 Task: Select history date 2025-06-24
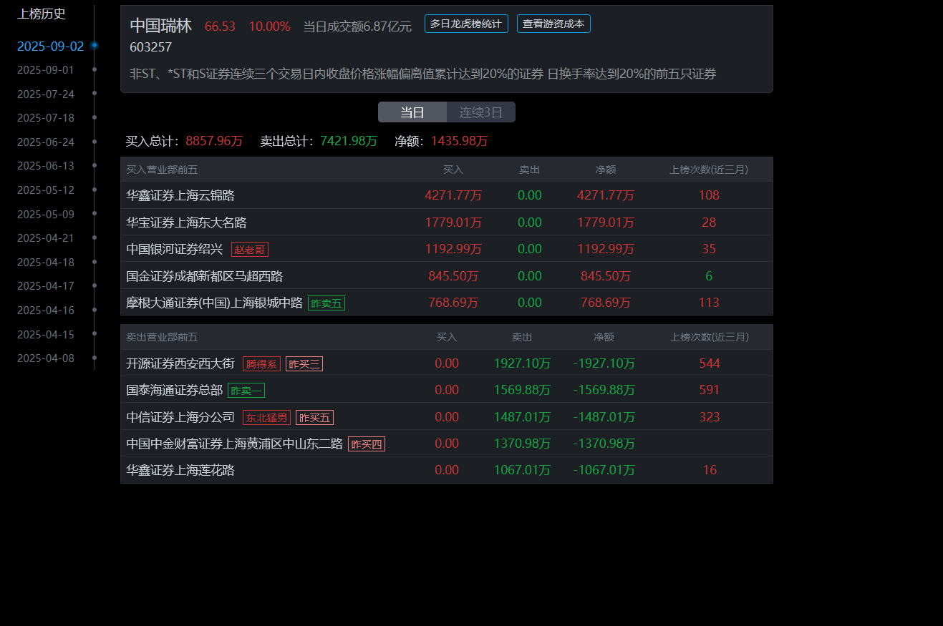coord(45,142)
